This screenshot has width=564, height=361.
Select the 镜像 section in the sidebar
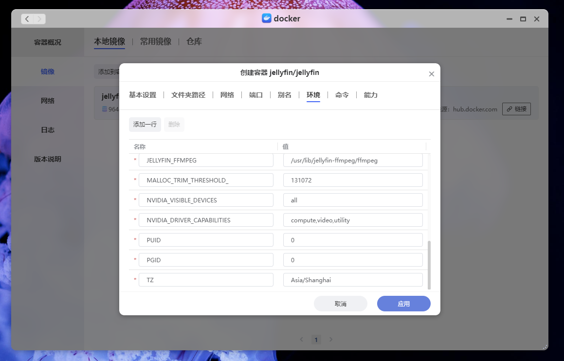[47, 71]
